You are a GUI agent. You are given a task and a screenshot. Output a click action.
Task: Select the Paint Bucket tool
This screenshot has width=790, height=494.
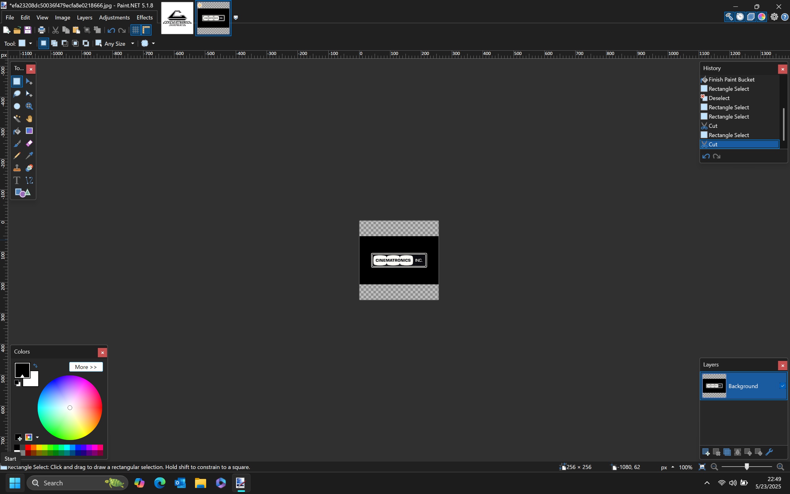pos(17,131)
